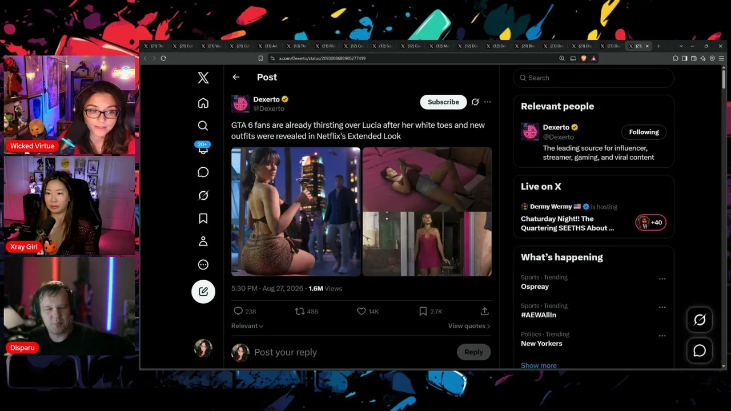Open the Dexerto name in the post header
Screen dimensions: 731x411
click(x=266, y=99)
